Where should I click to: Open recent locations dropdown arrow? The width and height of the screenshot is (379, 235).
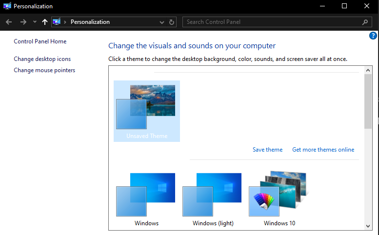click(35, 22)
